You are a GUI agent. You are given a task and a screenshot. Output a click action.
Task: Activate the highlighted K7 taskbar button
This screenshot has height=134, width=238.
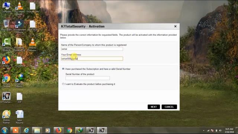pyautogui.click(x=102, y=130)
